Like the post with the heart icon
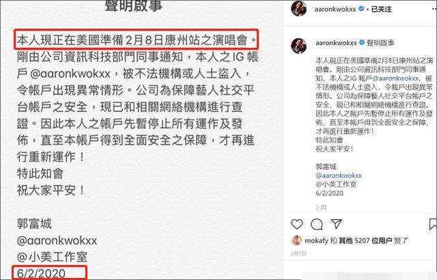 pos(297,224)
